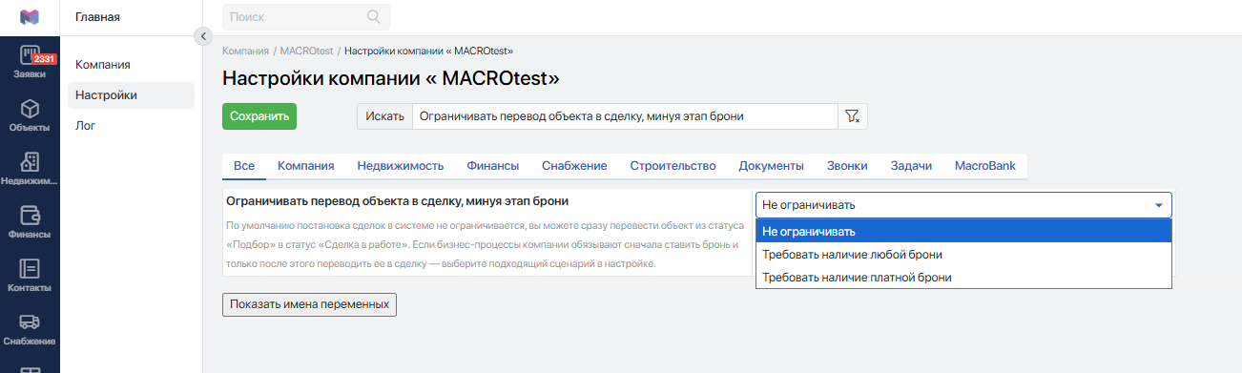Click the setting title Ограничивать перевод объекта
The height and width of the screenshot is (373, 1242).
pos(398,201)
